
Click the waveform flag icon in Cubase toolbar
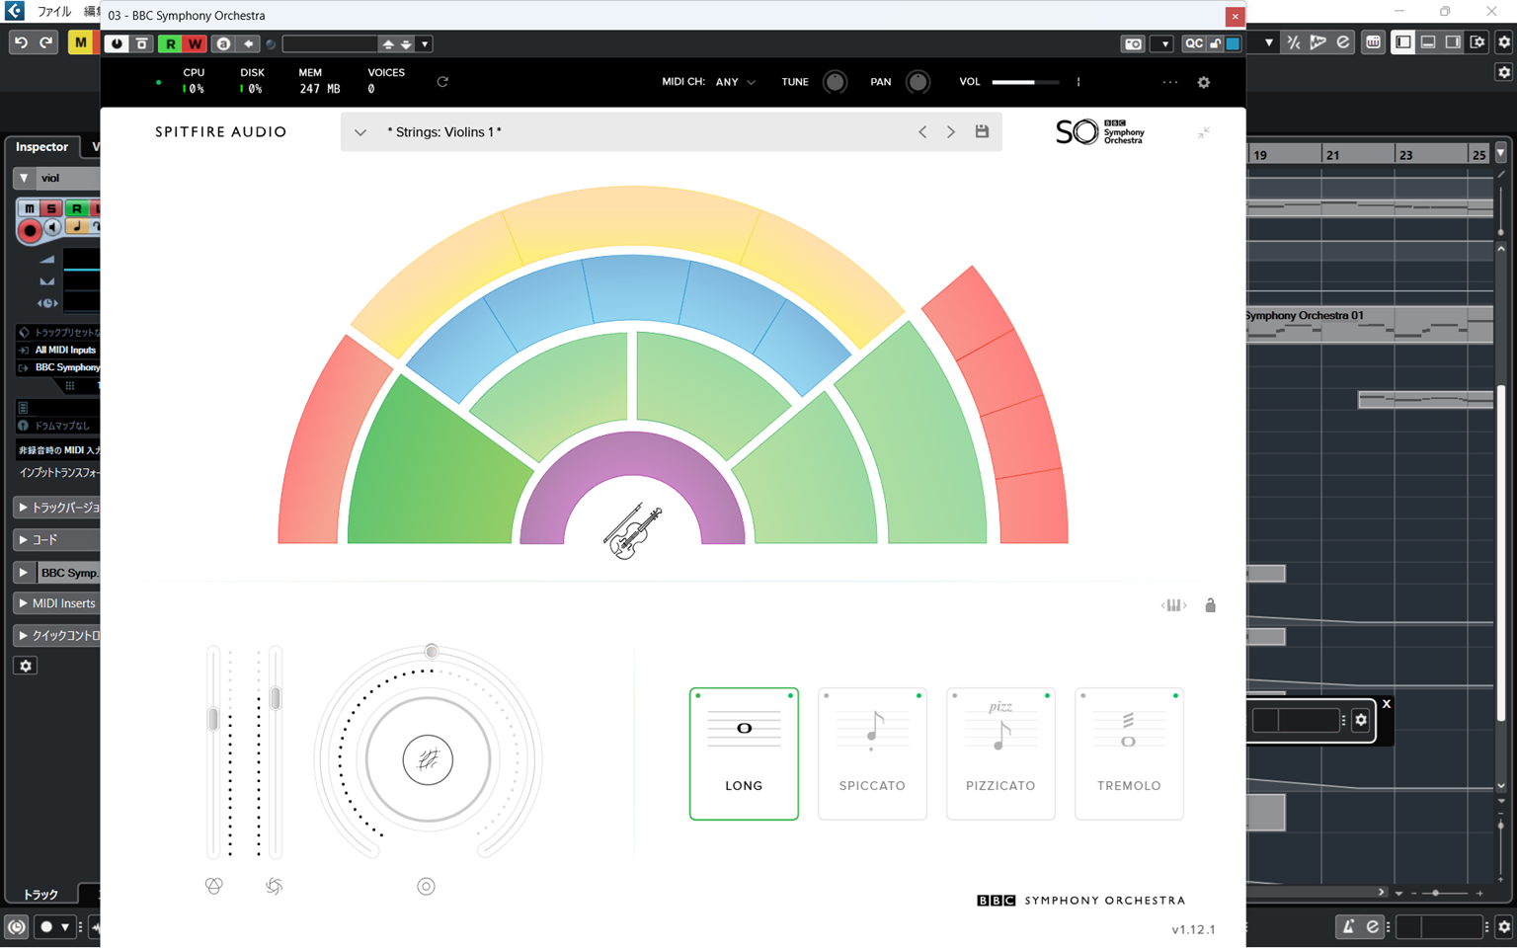pyautogui.click(x=1317, y=42)
